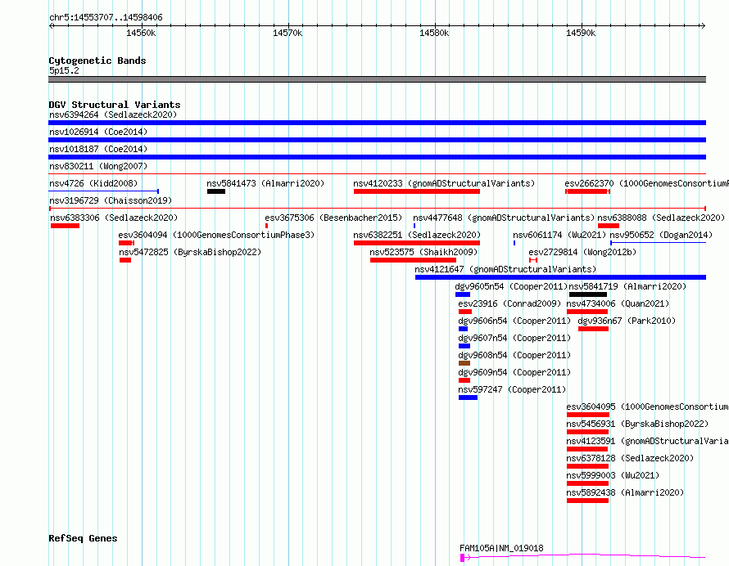Click the 14570k ruler position label
Viewport: 729px width, 566px height.
click(x=288, y=33)
